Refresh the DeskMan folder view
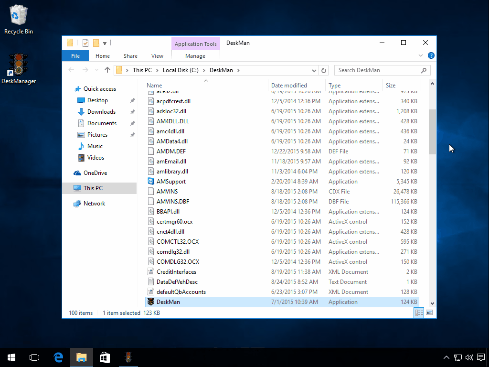This screenshot has height=367, width=489. tap(323, 71)
